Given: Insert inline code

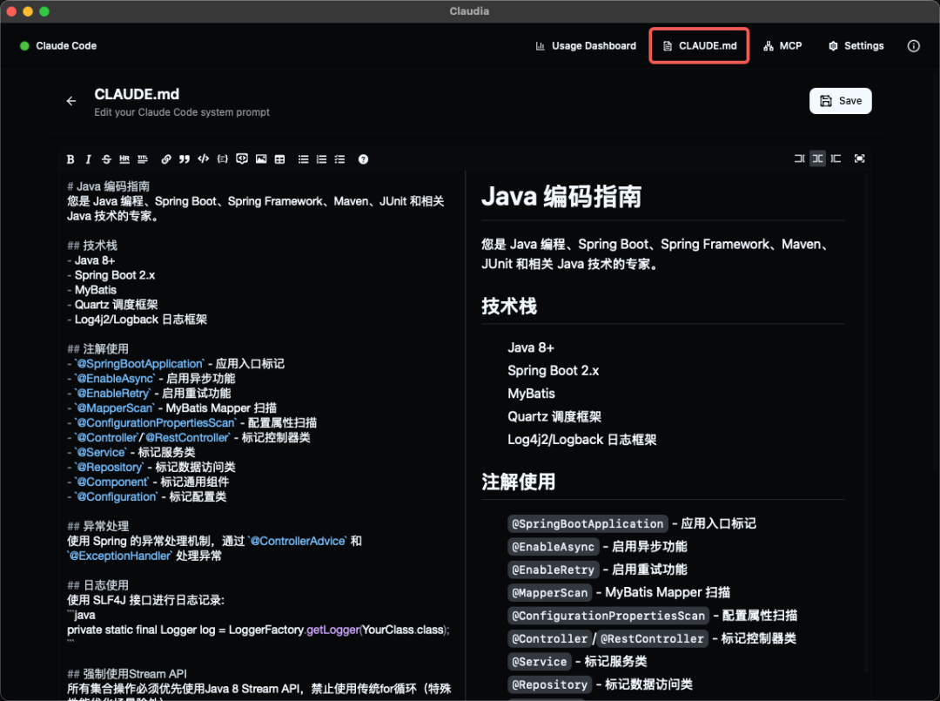Looking at the screenshot, I should pos(203,158).
